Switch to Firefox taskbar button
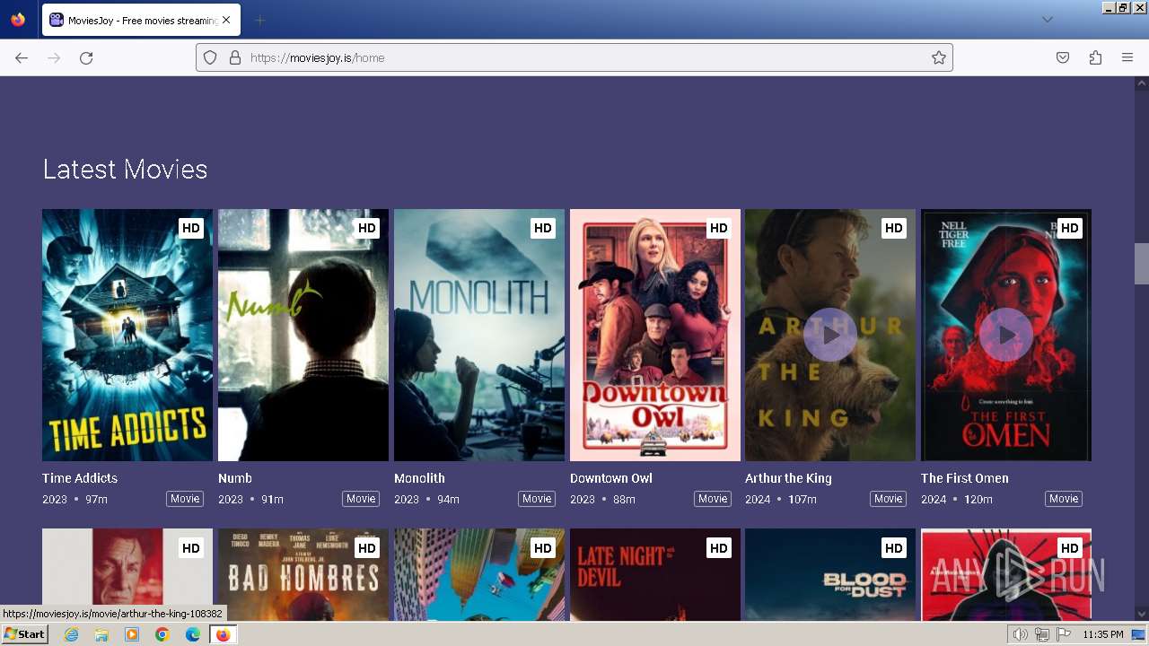 pos(223,634)
